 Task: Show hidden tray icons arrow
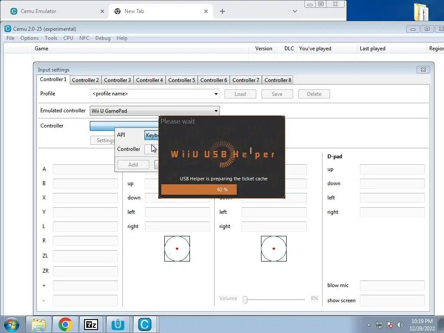pyautogui.click(x=369, y=325)
